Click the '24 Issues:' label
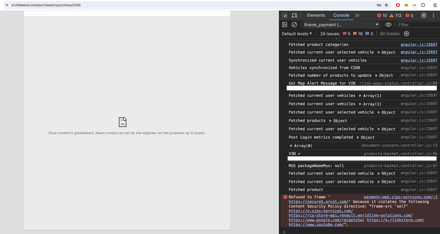 331,34
